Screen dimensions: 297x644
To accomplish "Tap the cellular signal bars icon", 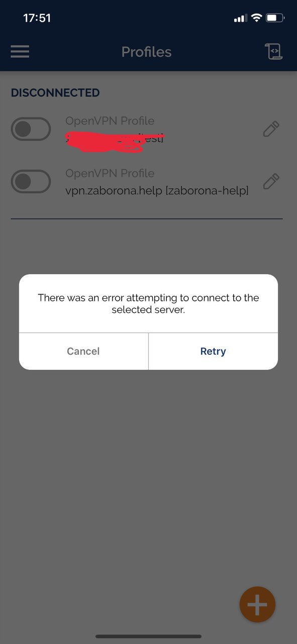I will 240,19.
